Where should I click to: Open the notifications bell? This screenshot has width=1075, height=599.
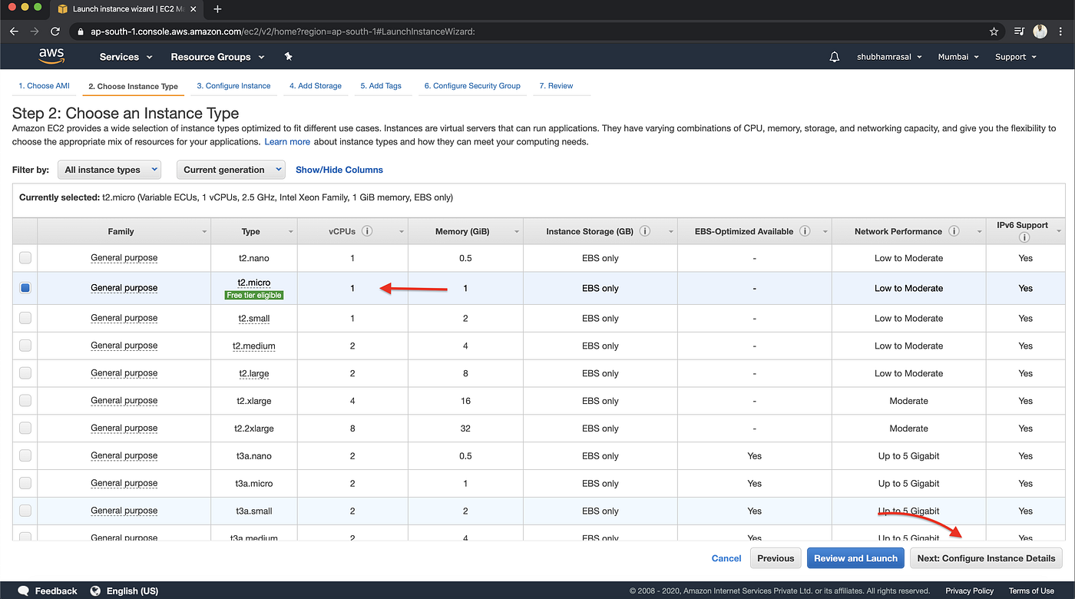pyautogui.click(x=835, y=57)
